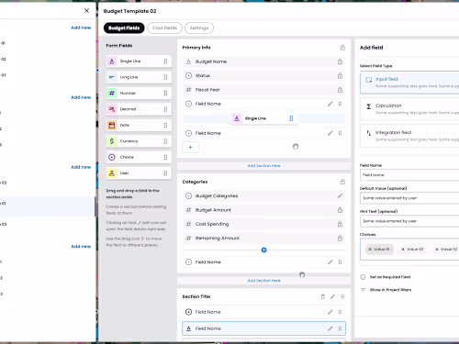
Task: Click the blue drag handle on dragged Single Line
Action: pyautogui.click(x=291, y=118)
